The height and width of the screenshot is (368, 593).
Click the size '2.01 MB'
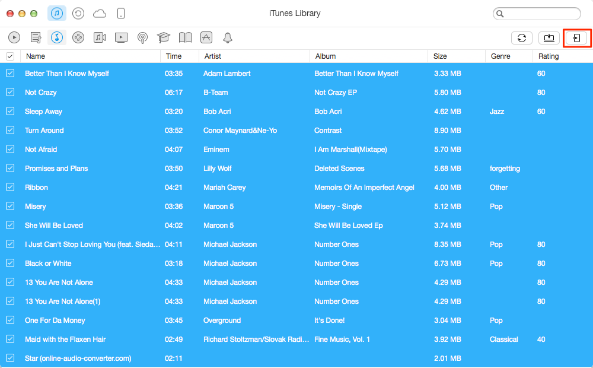click(x=447, y=358)
